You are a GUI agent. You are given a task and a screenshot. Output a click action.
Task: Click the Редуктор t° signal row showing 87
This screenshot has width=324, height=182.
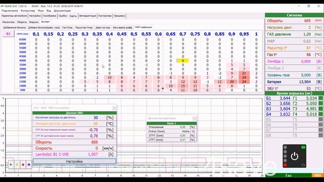click(x=294, y=48)
